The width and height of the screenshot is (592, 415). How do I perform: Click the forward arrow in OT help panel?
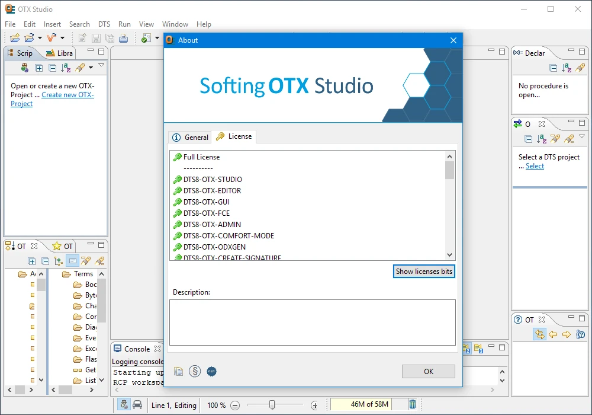(x=567, y=334)
